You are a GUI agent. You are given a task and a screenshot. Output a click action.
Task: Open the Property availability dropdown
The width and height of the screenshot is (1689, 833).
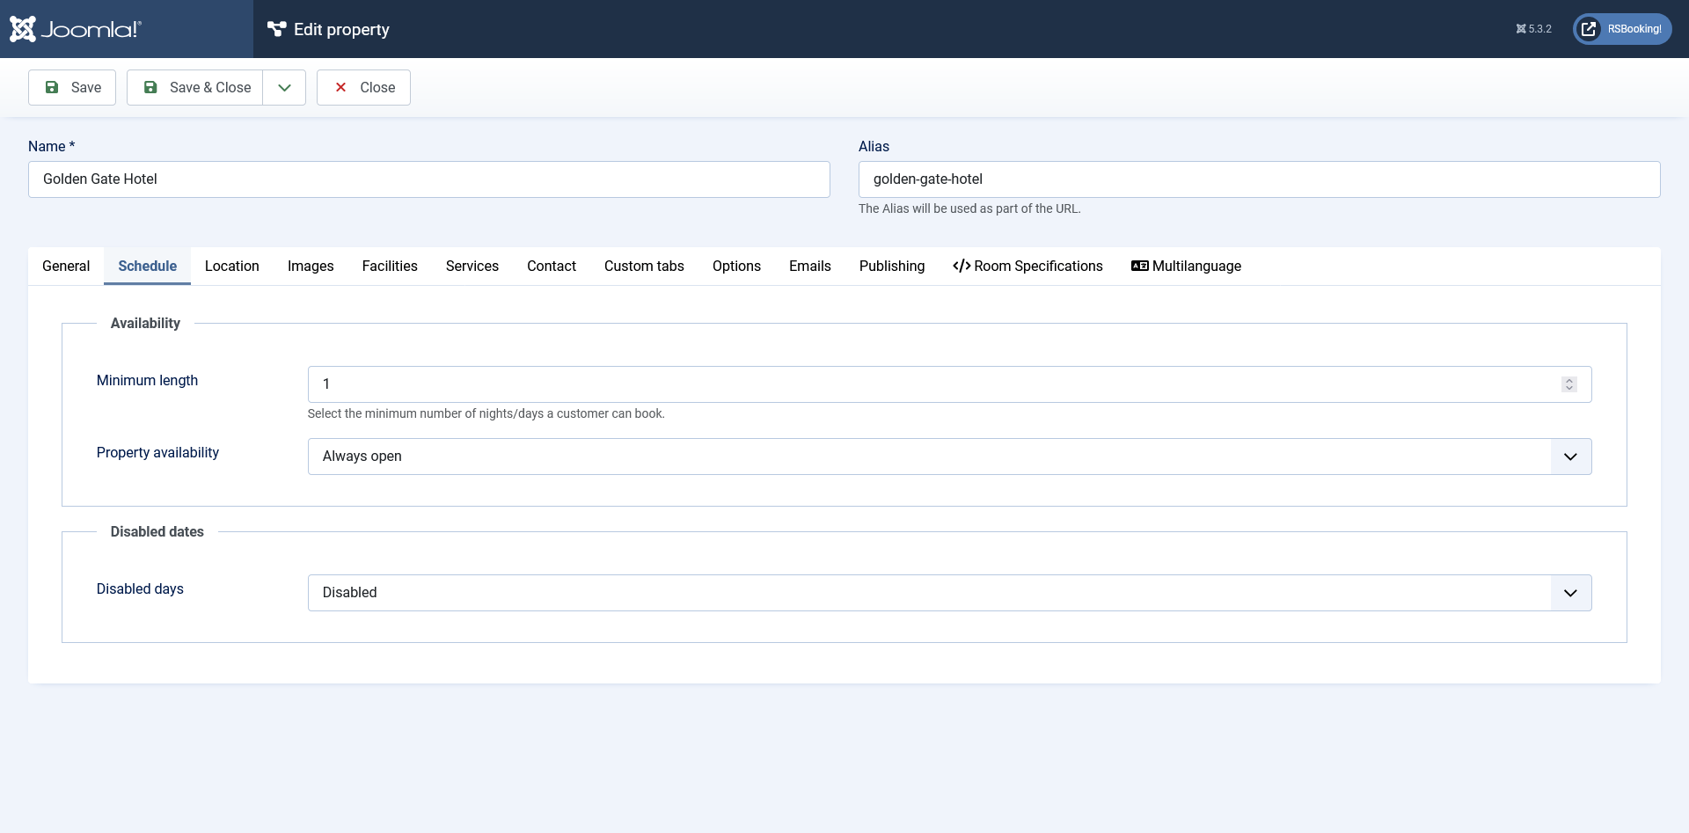point(950,457)
